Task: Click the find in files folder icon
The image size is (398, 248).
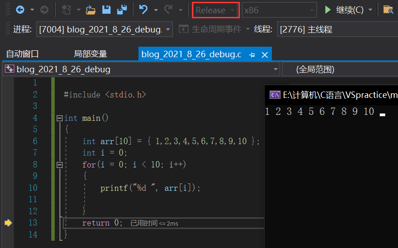Action: click(x=388, y=10)
